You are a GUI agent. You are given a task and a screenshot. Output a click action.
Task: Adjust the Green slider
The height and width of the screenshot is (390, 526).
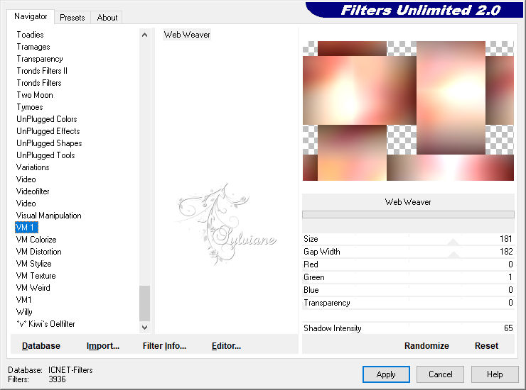408,277
